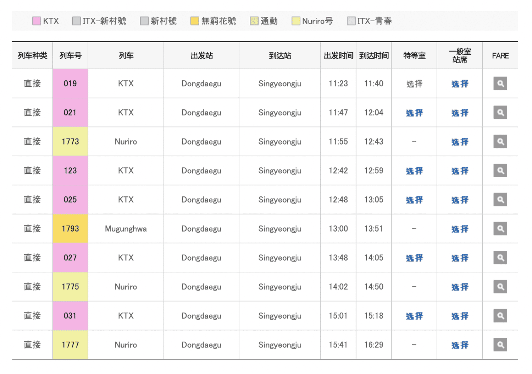Open fare search icon for train 019
The image size is (532, 374).
500,83
